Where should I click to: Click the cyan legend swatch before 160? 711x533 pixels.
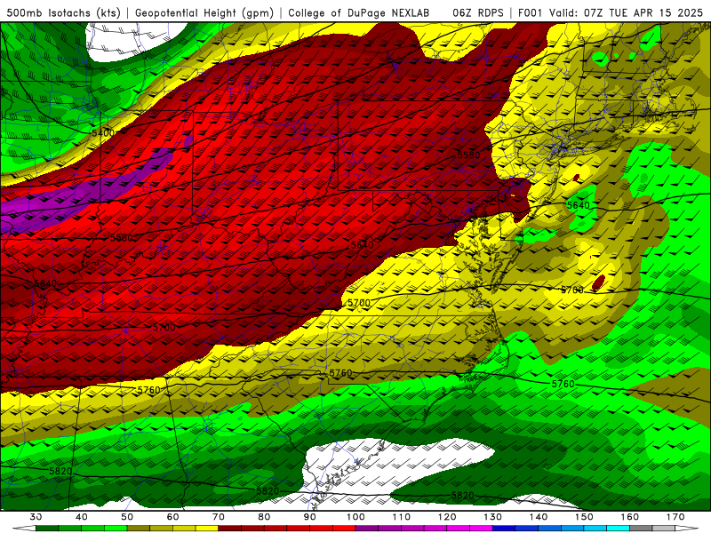click(x=618, y=529)
